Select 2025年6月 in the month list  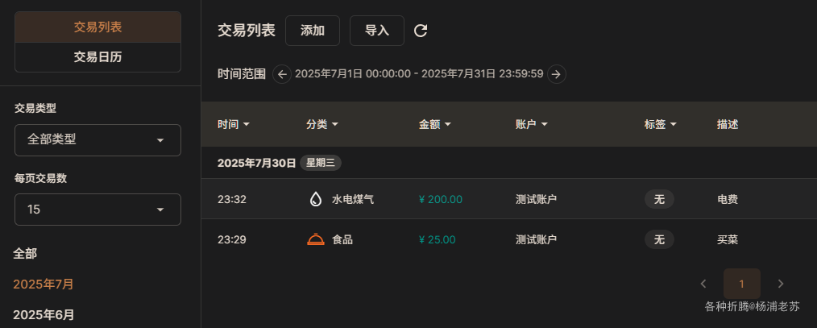44,315
